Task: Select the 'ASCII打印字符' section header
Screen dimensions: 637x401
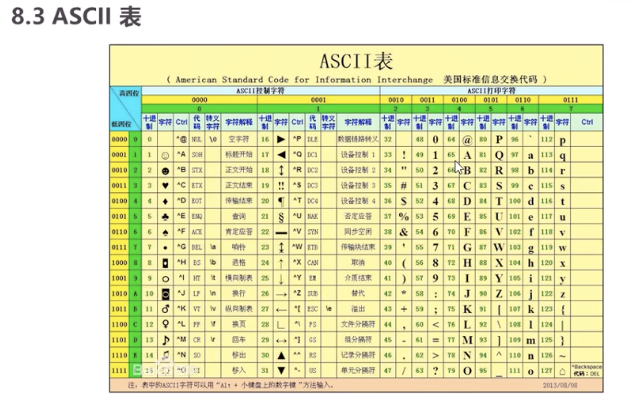Action: click(492, 91)
